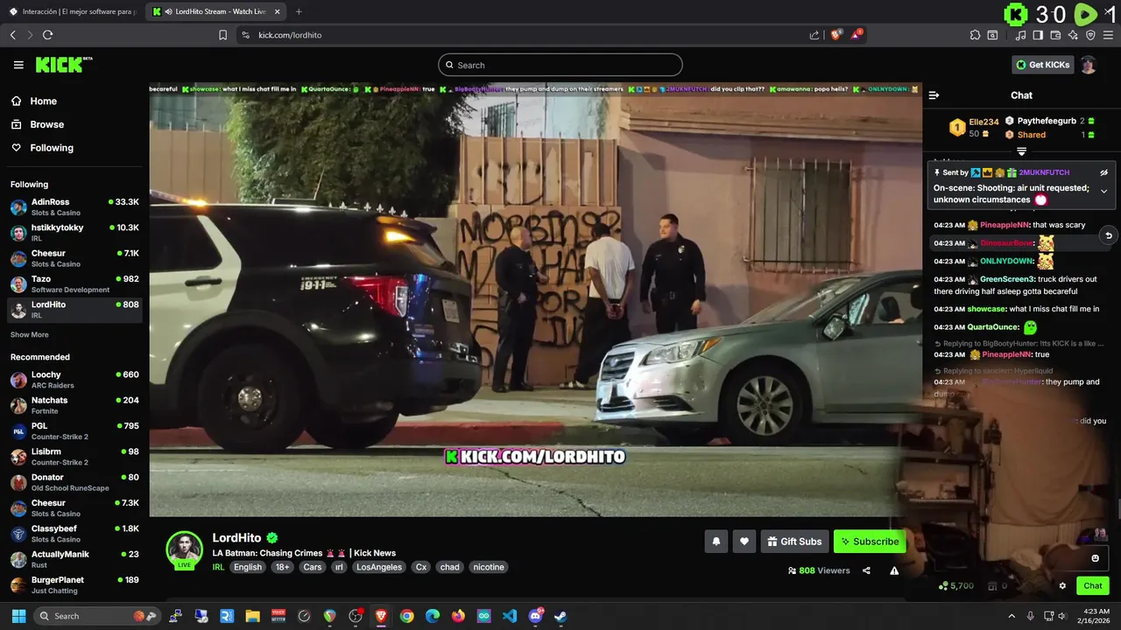Open Discord from the taskbar
Viewport: 1121px width, 630px height.
pos(535,616)
